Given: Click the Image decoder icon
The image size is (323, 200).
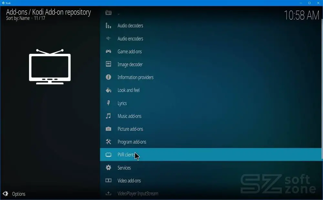Looking at the screenshot, I should coord(108,64).
